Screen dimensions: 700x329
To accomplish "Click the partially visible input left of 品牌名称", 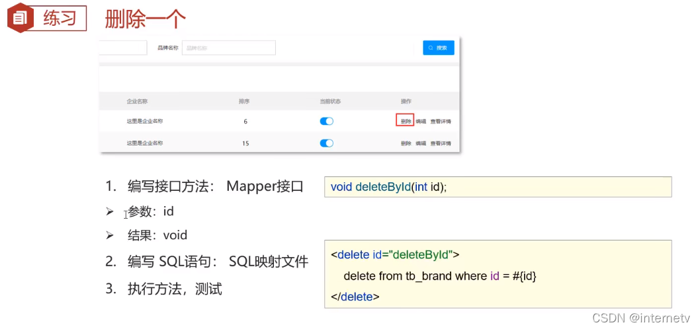I will (x=123, y=48).
